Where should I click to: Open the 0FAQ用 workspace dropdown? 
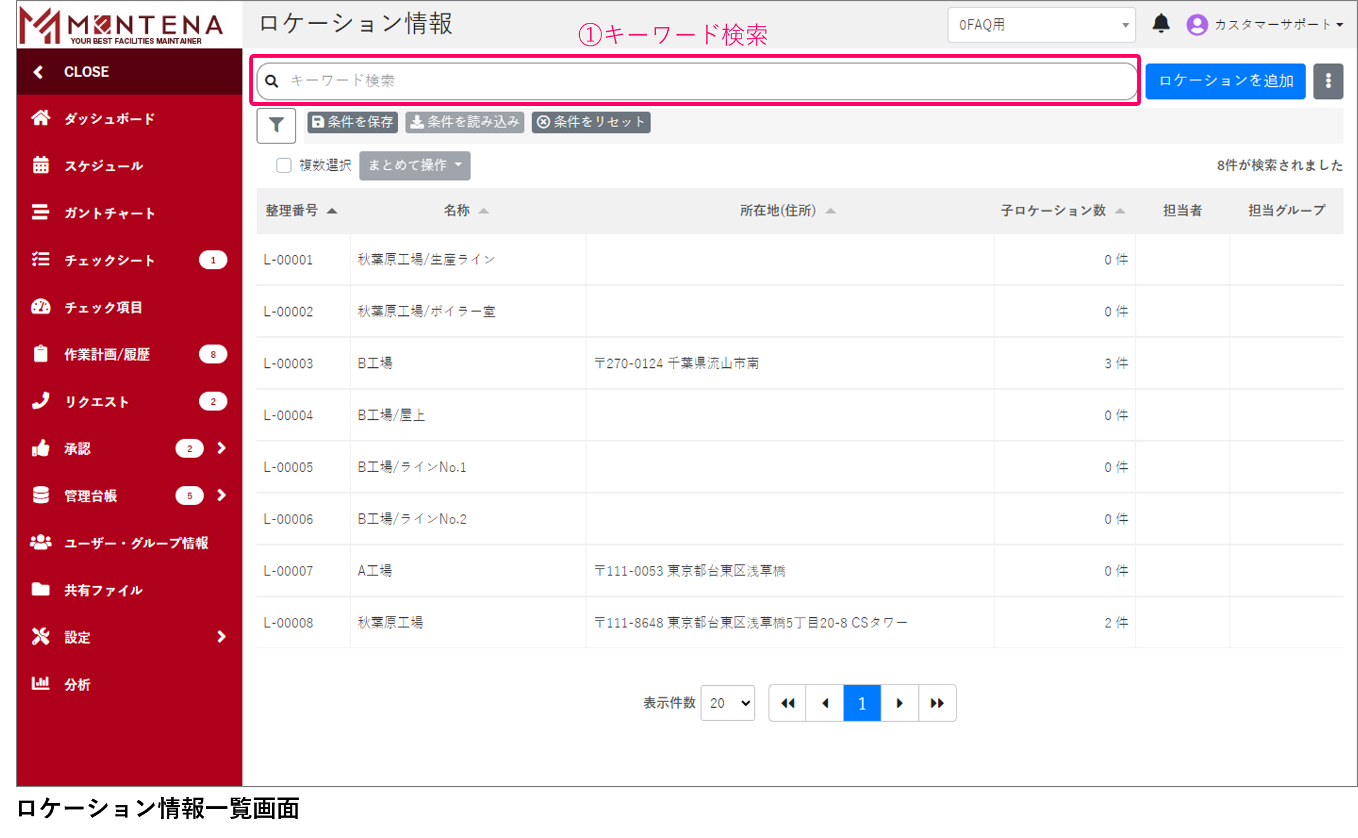pos(1041,25)
